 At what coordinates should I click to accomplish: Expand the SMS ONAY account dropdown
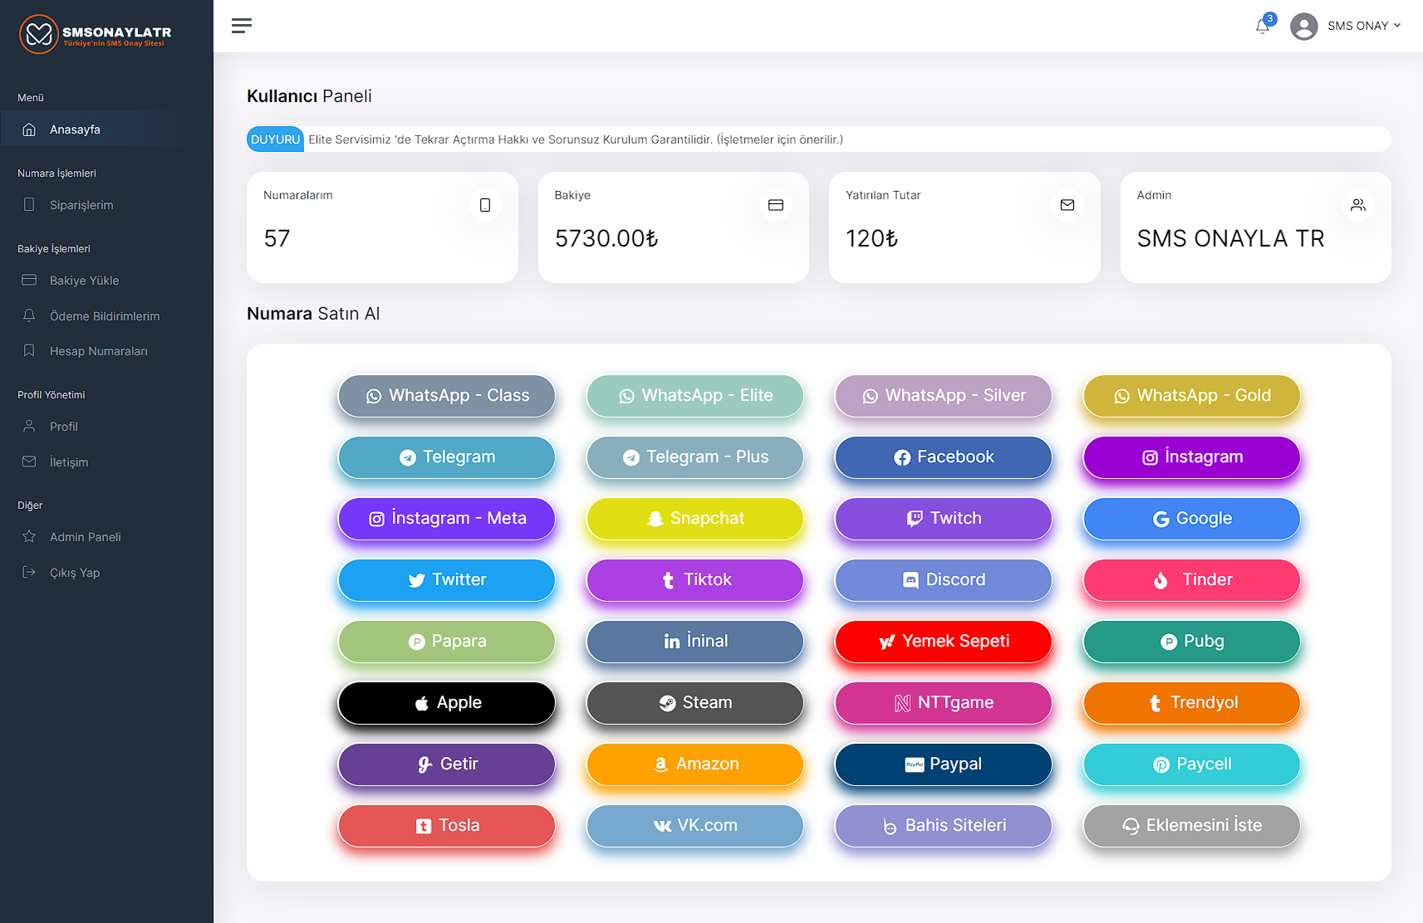point(1364,26)
